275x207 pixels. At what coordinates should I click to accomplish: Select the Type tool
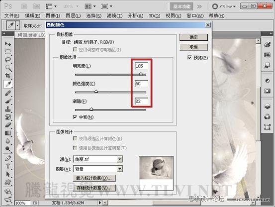coord(8,166)
